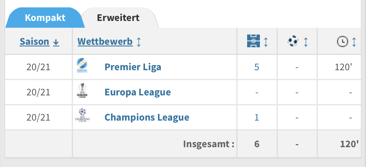Sort by appearances using pitch column arrows

click(x=266, y=42)
